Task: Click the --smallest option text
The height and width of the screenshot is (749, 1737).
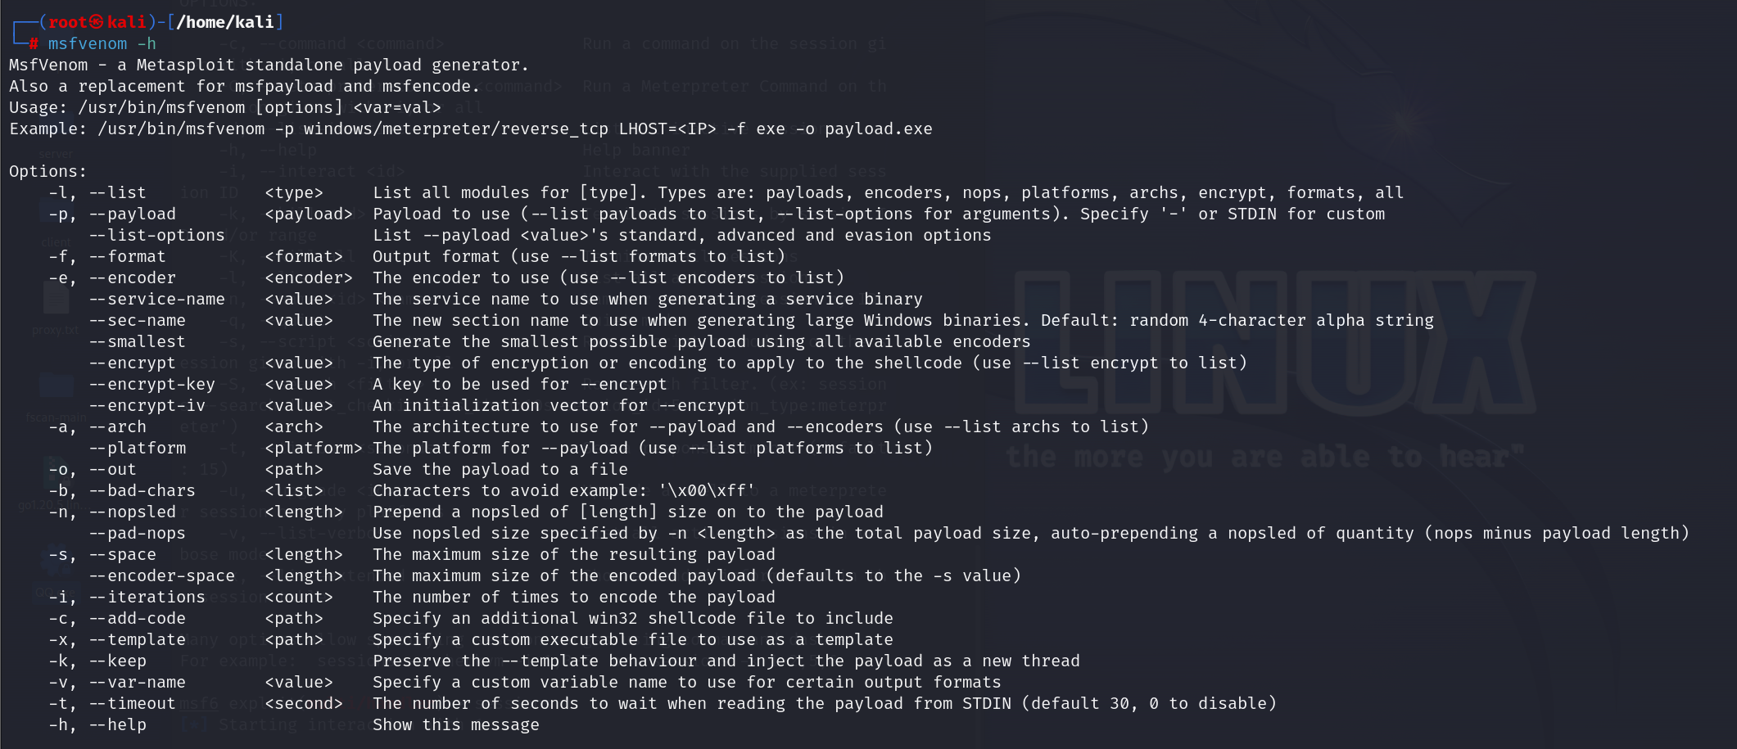Action: [137, 341]
